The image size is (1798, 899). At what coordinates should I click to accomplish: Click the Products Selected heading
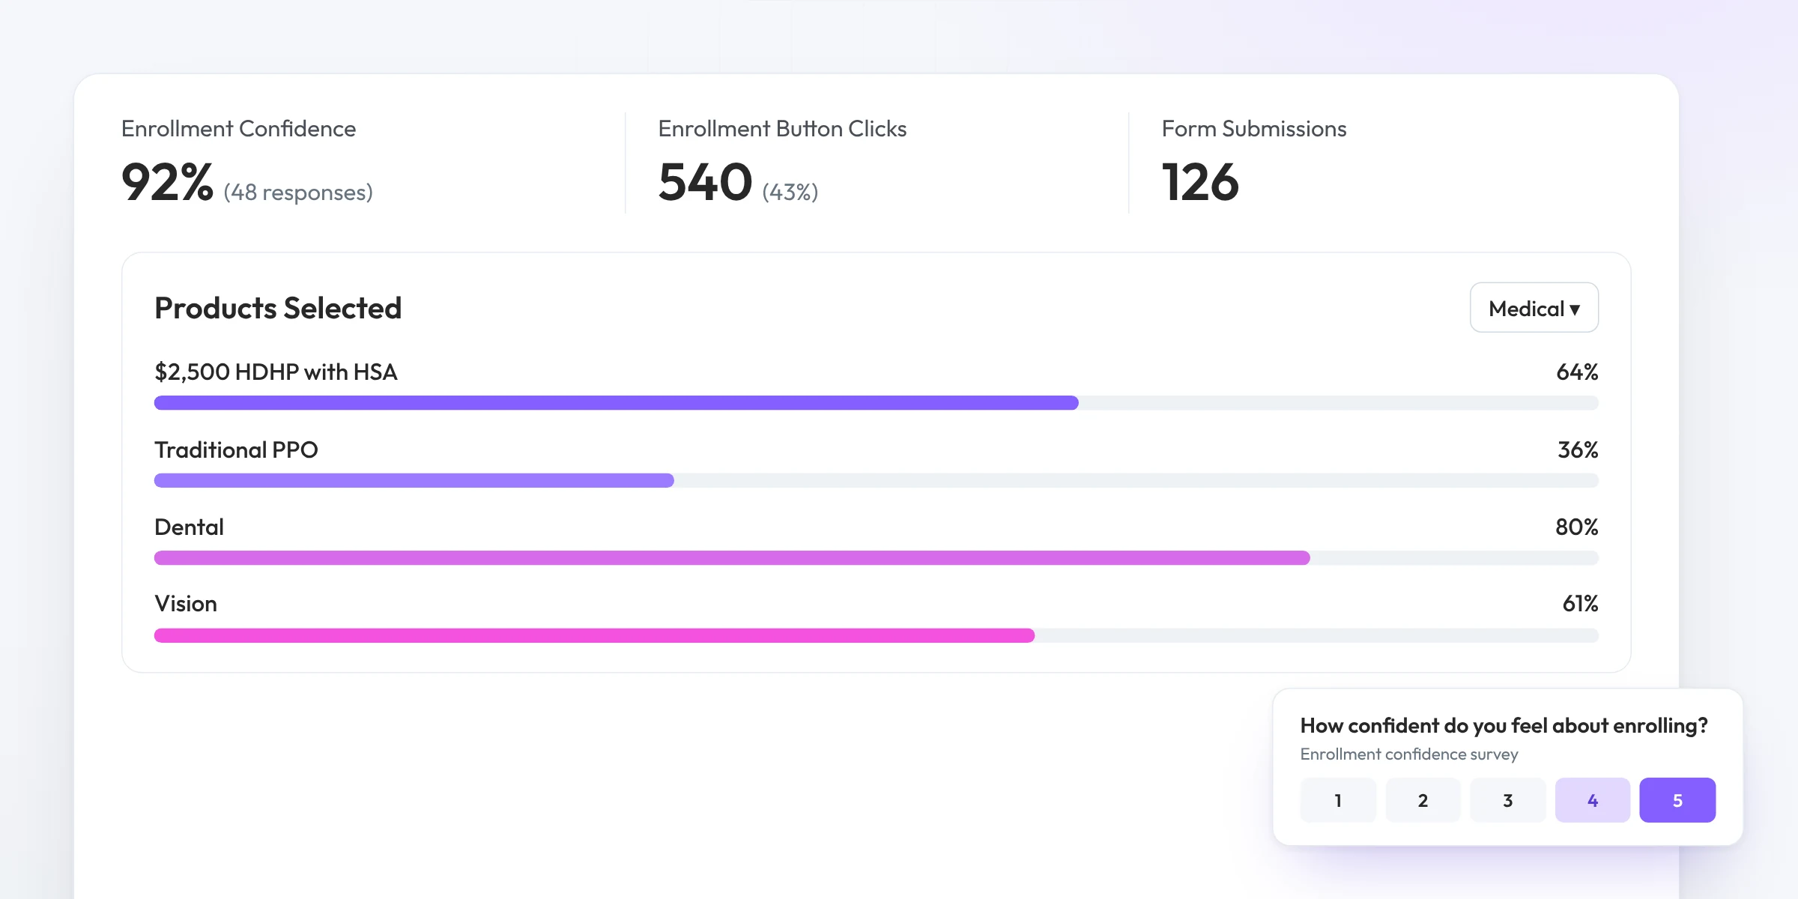pyautogui.click(x=278, y=308)
